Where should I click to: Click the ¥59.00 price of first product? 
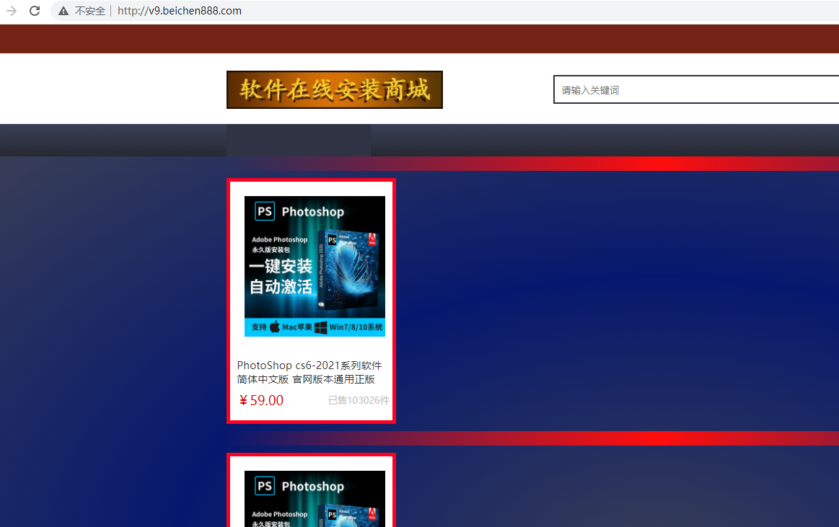(261, 401)
